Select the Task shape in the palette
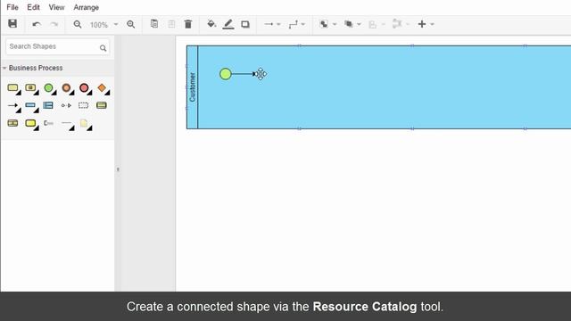571x321 pixels. point(13,88)
